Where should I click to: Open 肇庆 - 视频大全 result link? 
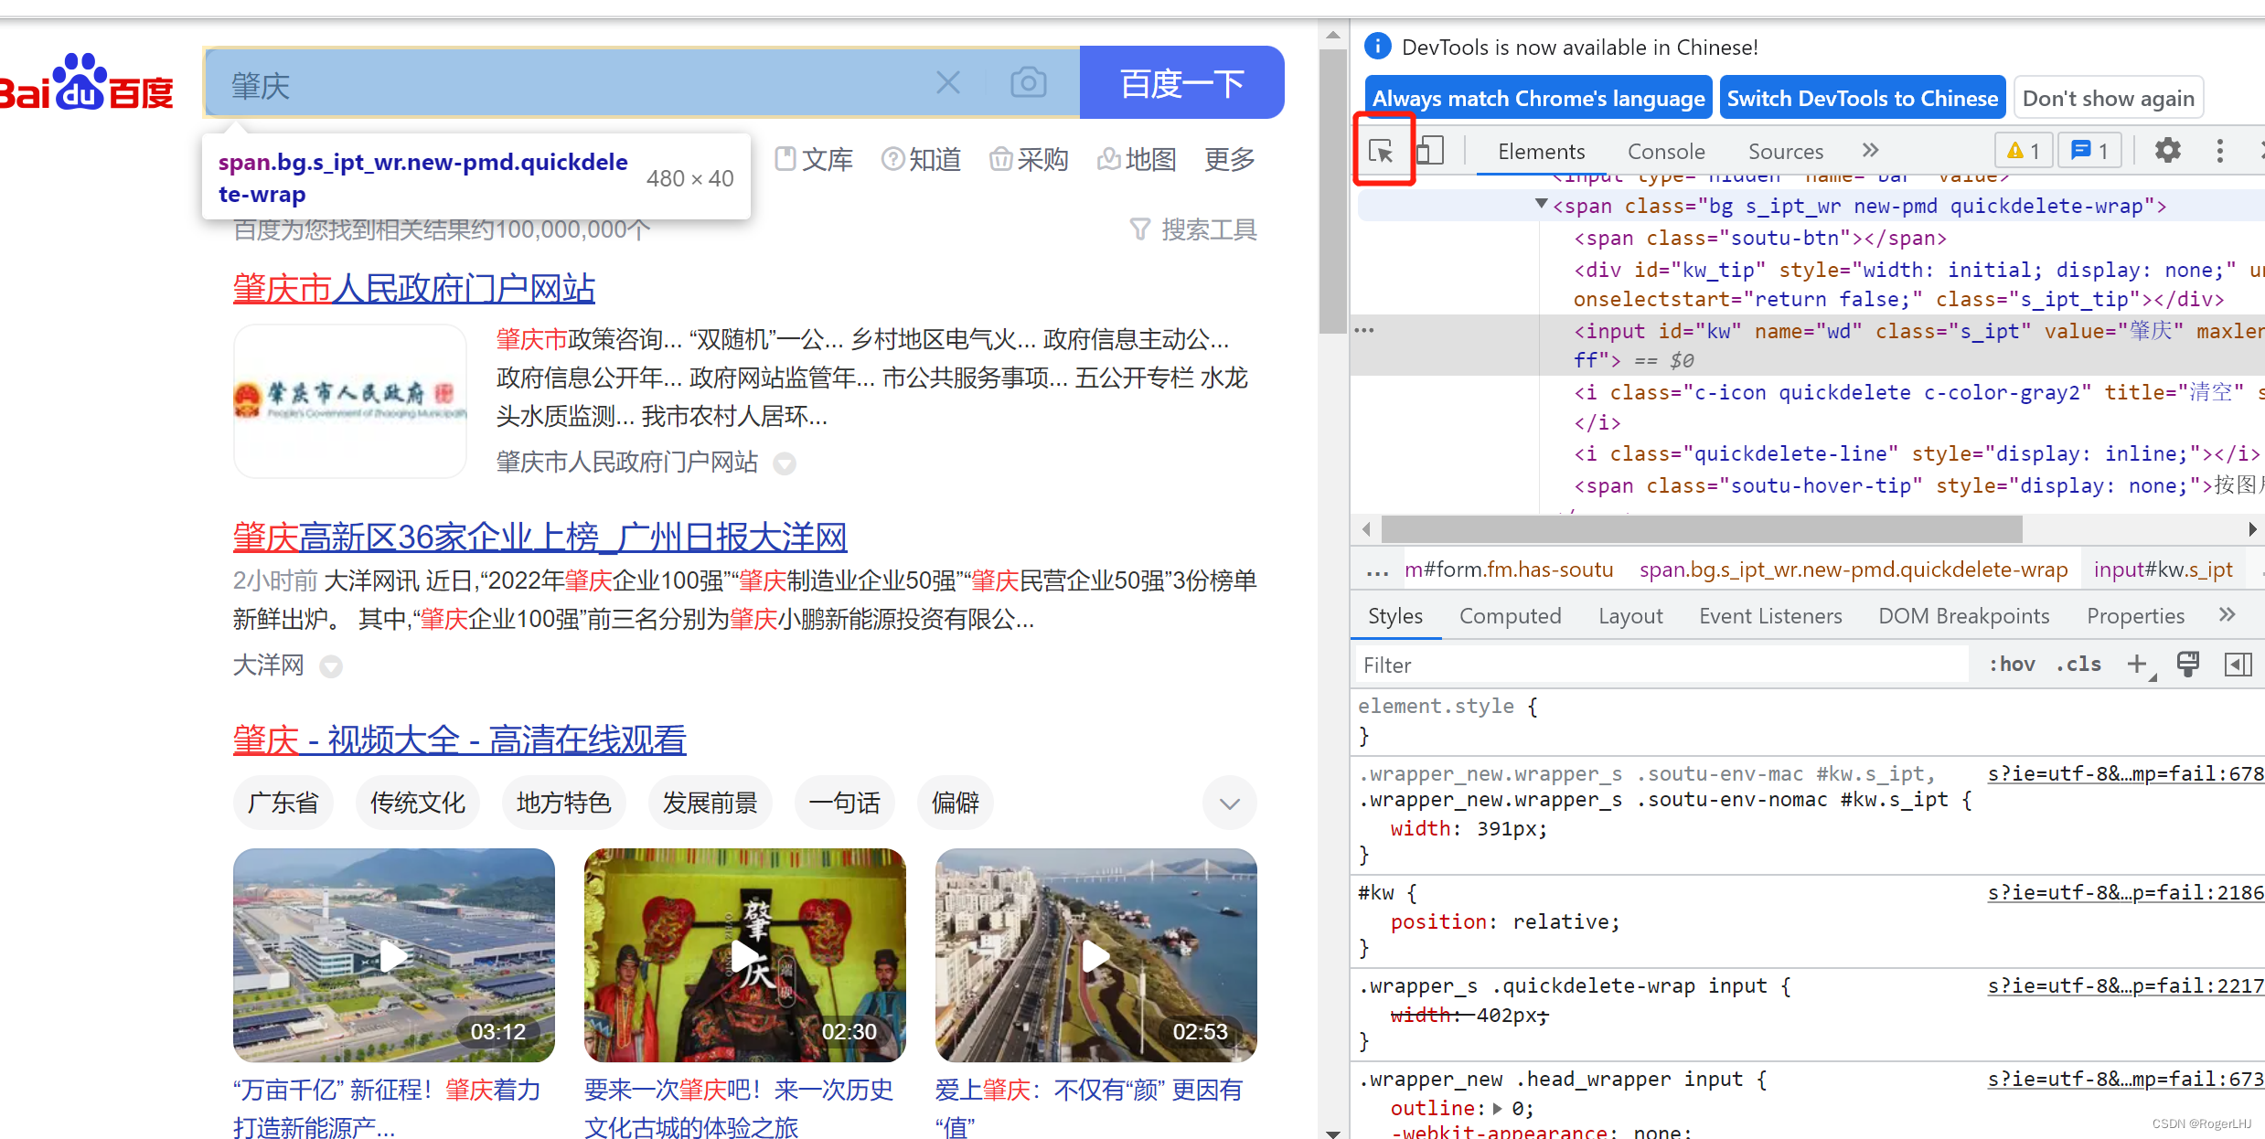point(459,740)
